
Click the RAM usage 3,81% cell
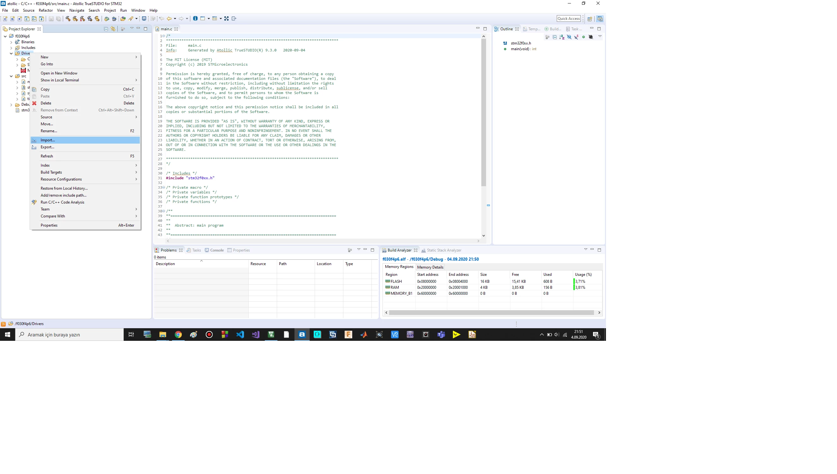pos(587,287)
